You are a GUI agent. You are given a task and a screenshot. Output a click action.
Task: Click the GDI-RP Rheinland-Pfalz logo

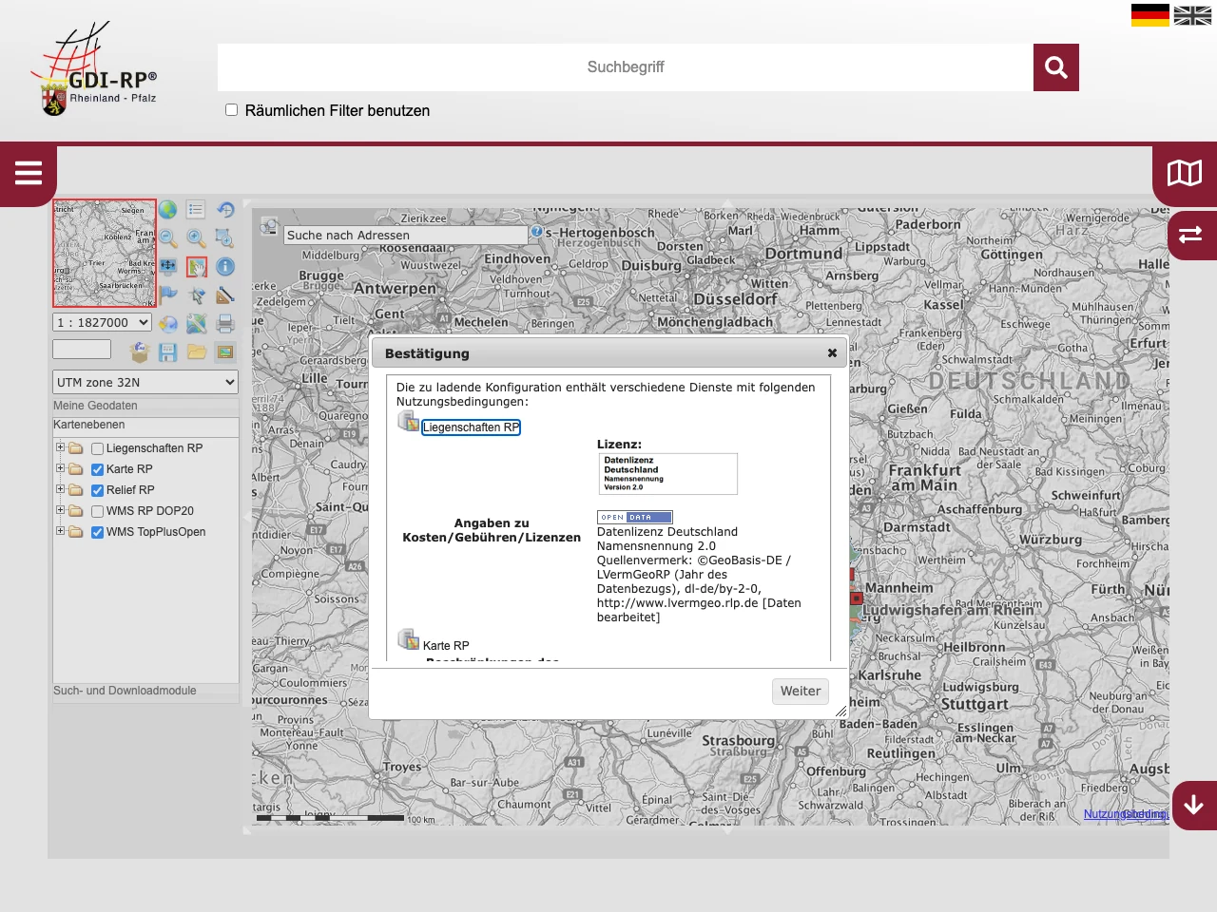[x=94, y=69]
